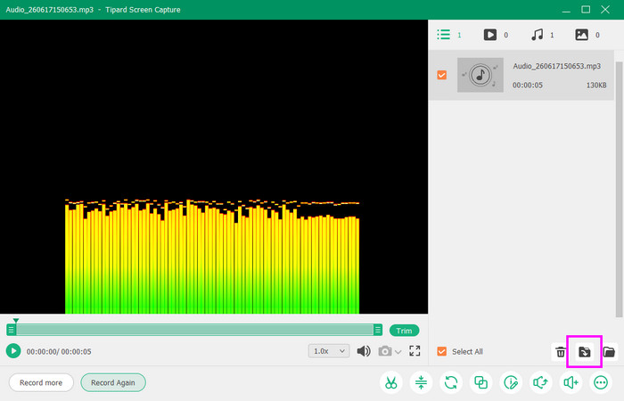The image size is (624, 401).
Task: Mute the playback volume speaker icon
Action: click(x=364, y=351)
